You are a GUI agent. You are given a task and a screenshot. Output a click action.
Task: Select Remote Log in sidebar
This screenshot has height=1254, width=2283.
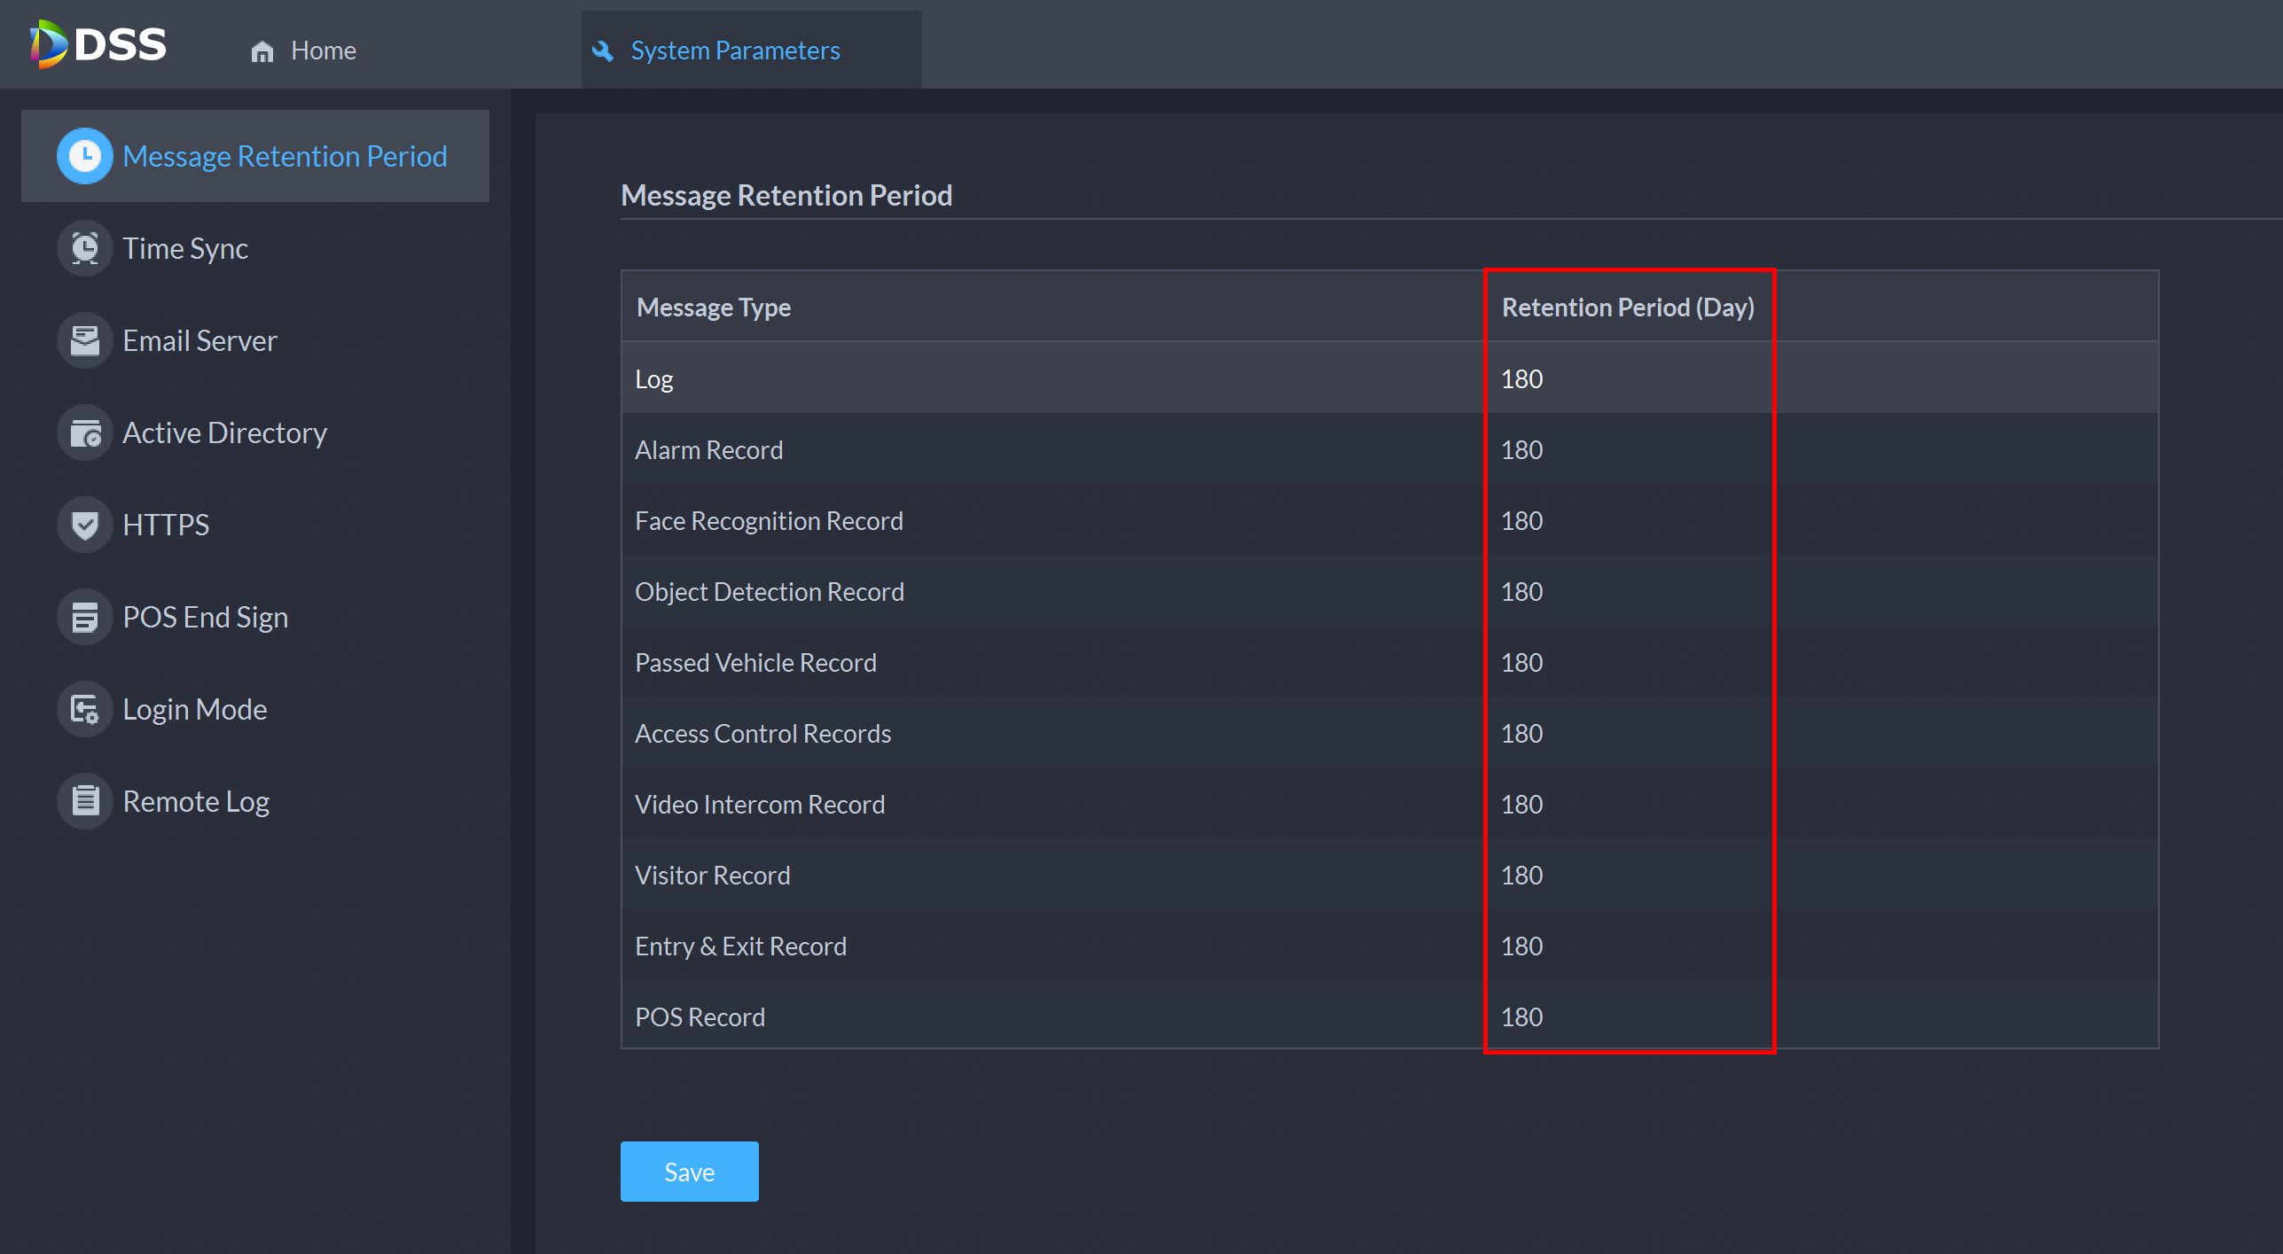pyautogui.click(x=196, y=801)
